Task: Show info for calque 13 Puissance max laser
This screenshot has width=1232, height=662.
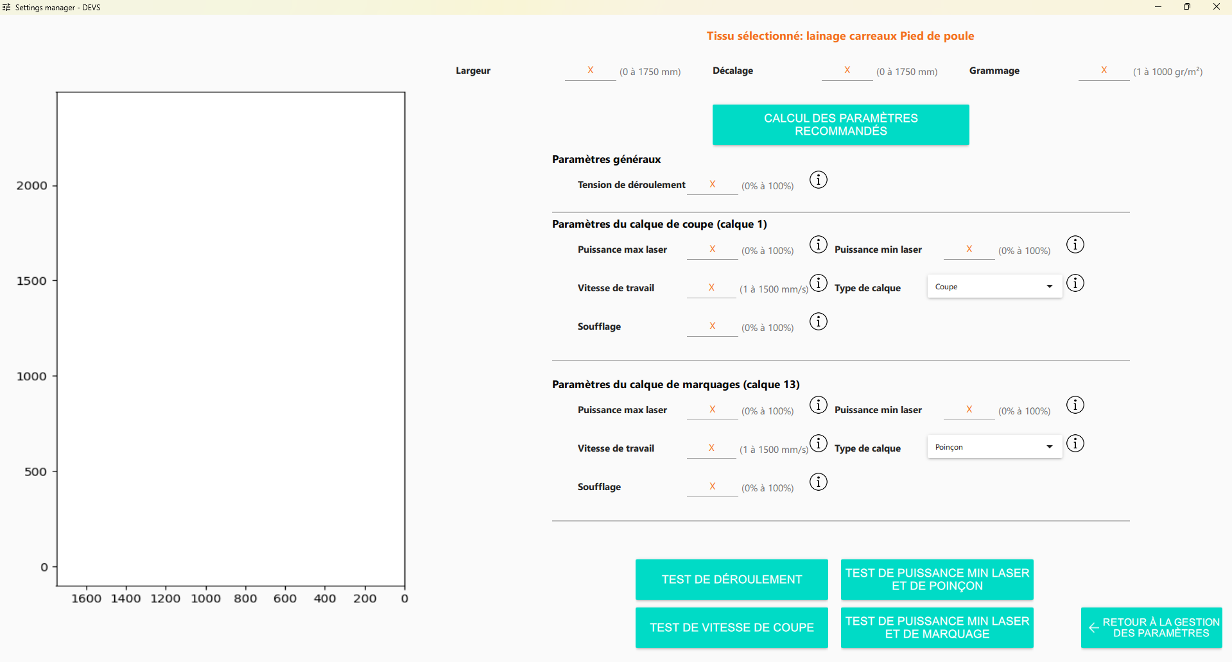Action: 818,405
